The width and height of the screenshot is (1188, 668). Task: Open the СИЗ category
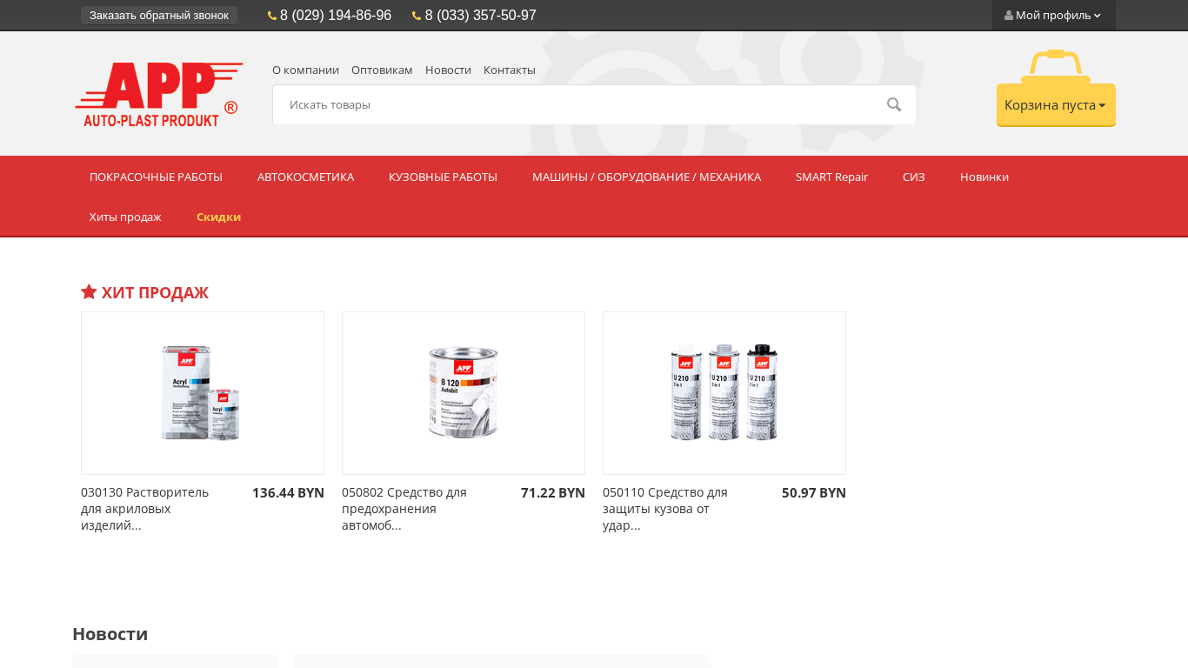point(913,177)
